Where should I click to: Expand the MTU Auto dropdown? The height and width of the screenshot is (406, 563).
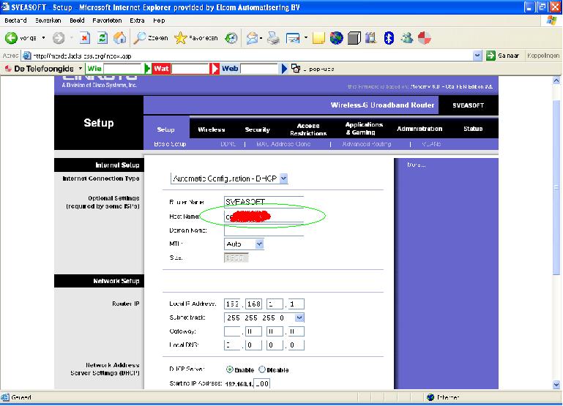[259, 244]
